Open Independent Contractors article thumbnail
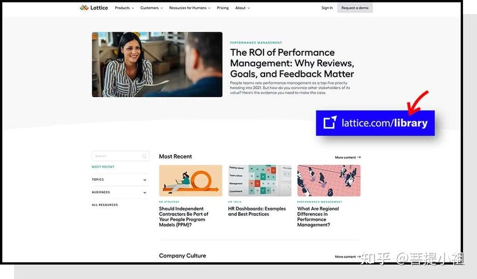477x279 pixels. coord(191,181)
